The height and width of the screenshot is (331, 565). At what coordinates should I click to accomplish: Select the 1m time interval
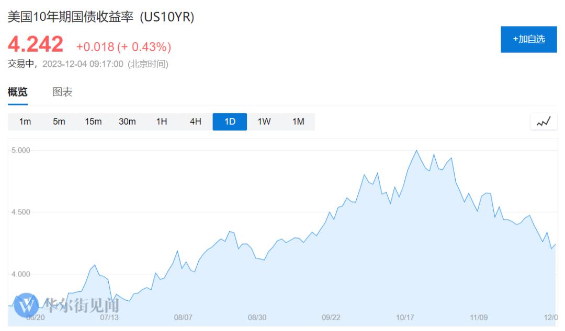point(25,122)
